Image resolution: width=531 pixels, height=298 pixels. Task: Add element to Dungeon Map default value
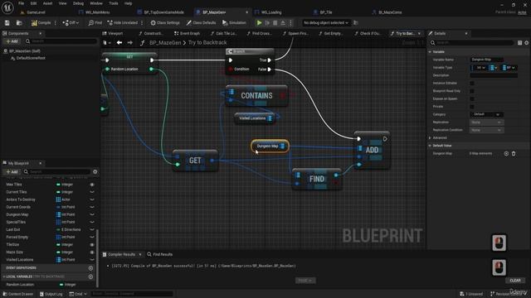tap(506, 153)
